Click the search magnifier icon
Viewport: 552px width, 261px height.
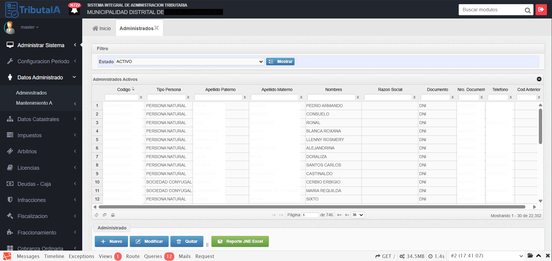click(x=527, y=10)
